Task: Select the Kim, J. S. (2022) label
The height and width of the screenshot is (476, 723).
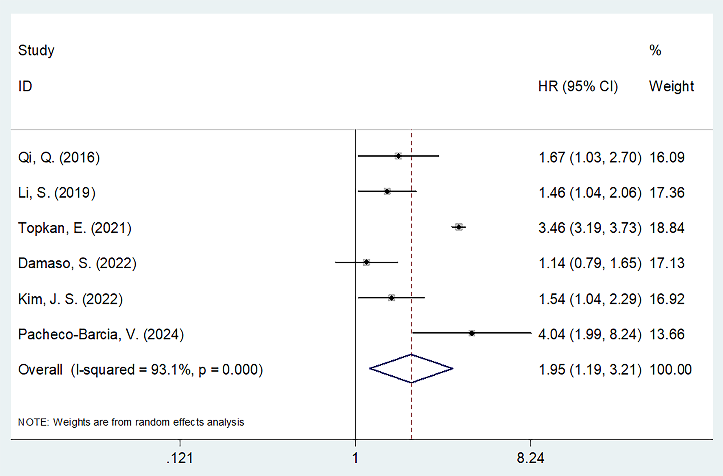Action: (71, 299)
